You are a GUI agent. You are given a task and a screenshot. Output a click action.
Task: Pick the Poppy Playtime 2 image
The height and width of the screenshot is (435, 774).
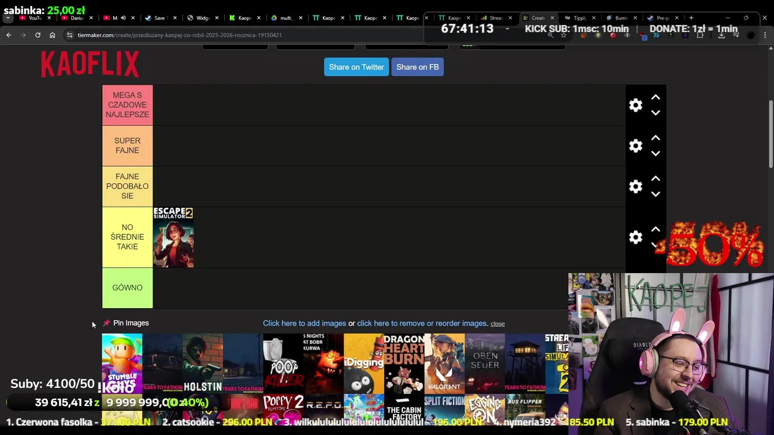(x=283, y=408)
